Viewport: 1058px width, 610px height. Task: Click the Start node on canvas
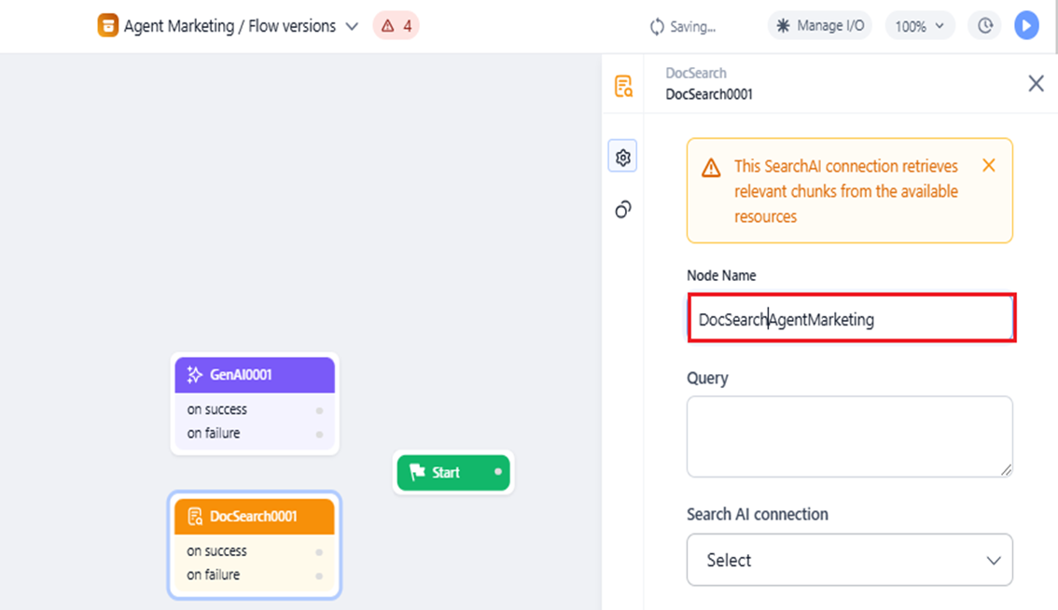coord(452,472)
